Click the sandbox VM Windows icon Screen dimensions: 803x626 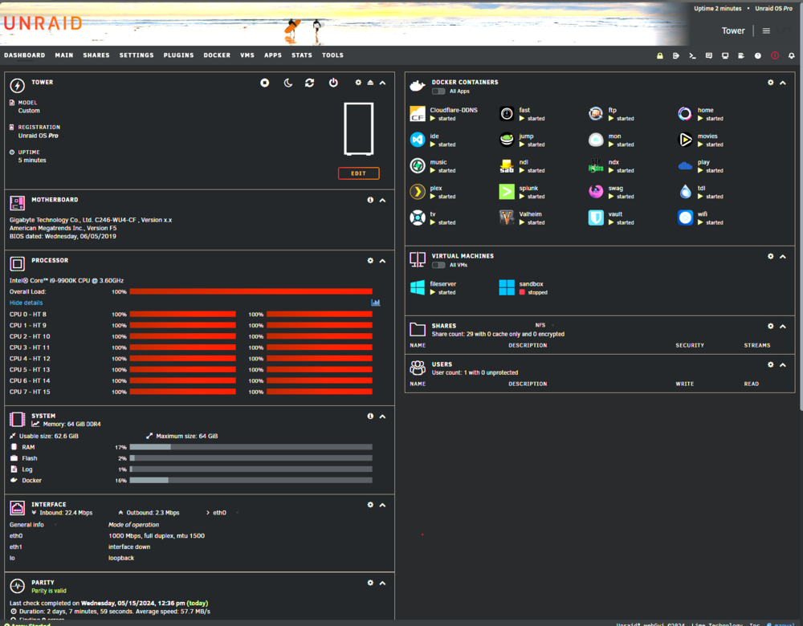507,287
